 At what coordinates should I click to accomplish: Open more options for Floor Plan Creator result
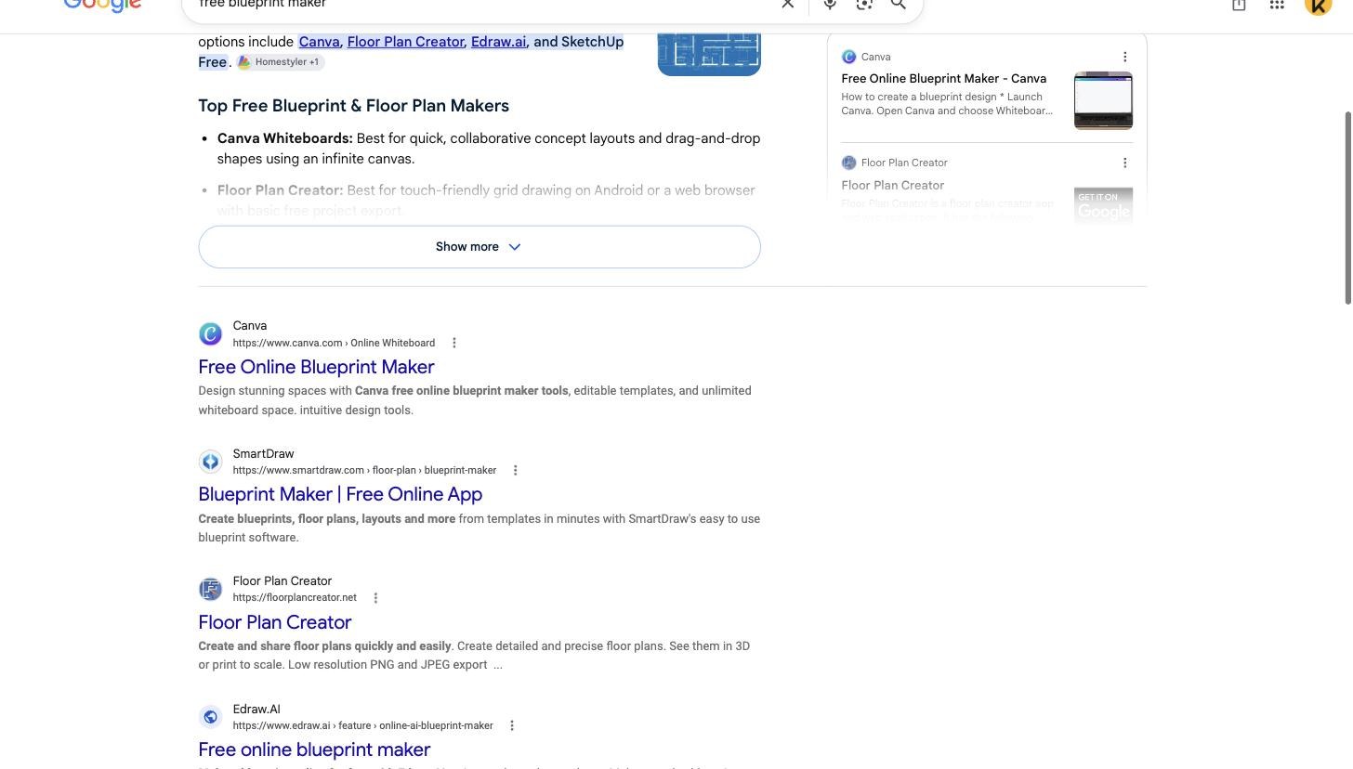(375, 598)
